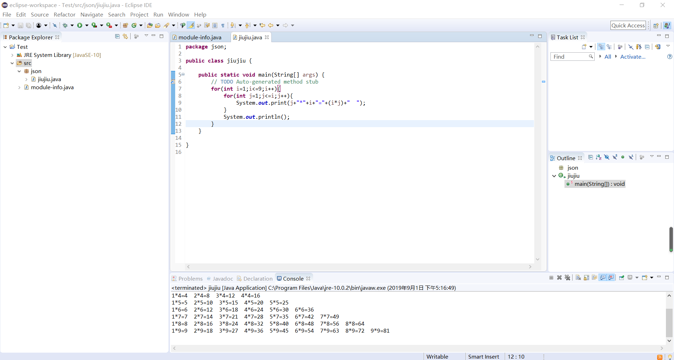Switch to the module-info.java editor tab
The image size is (674, 360).
pyautogui.click(x=199, y=37)
